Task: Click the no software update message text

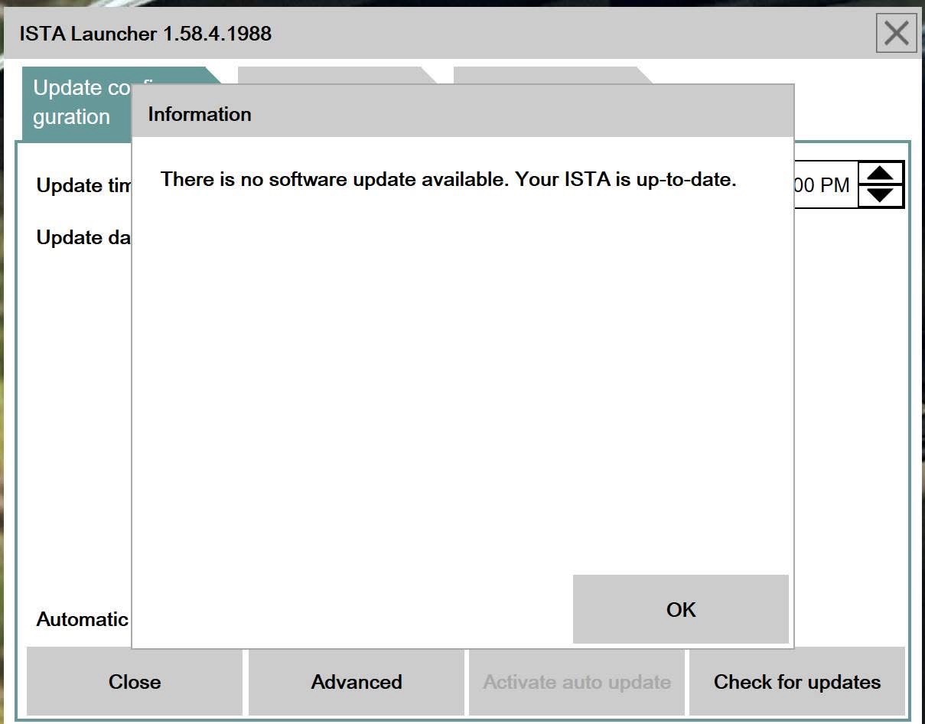Action: (448, 179)
